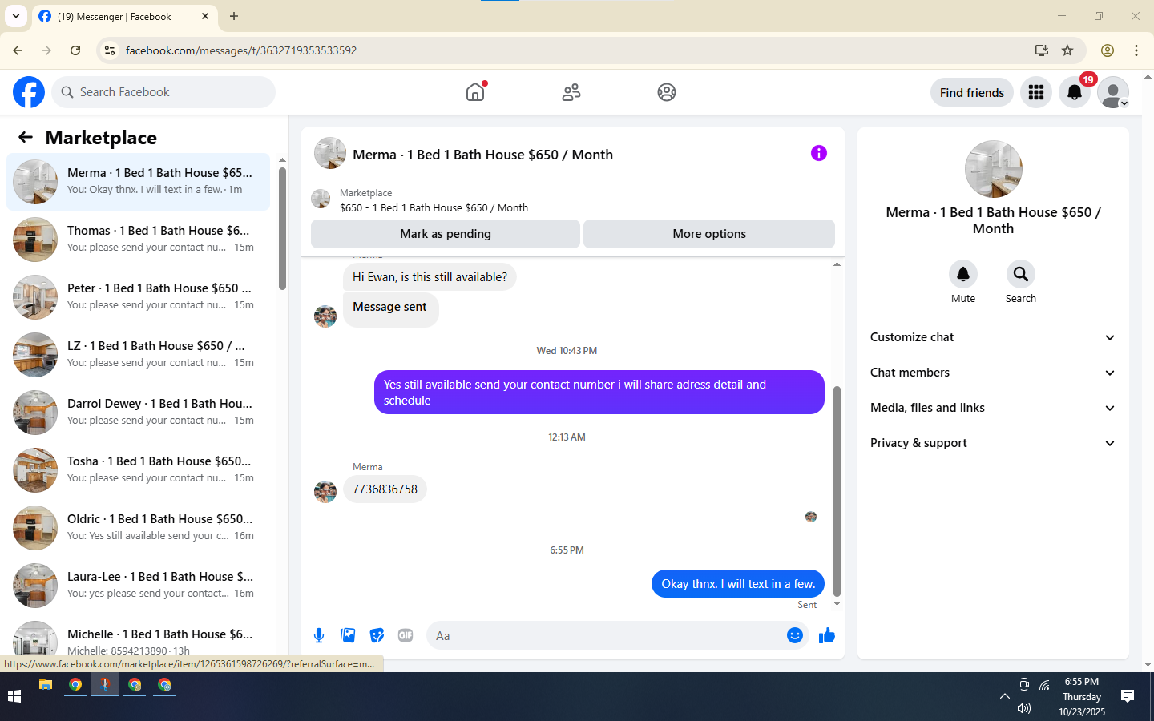1154x721 pixels.
Task: Open the Windows notification center icon
Action: [1128, 696]
